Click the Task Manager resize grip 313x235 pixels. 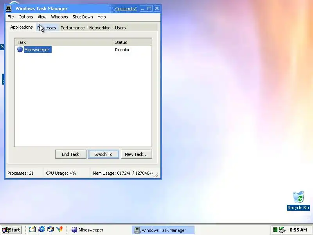point(156,175)
